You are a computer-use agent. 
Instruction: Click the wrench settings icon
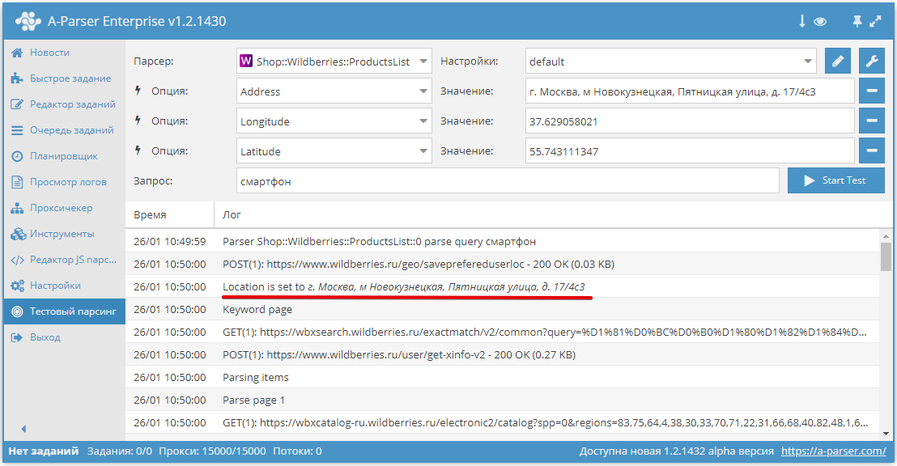[871, 61]
